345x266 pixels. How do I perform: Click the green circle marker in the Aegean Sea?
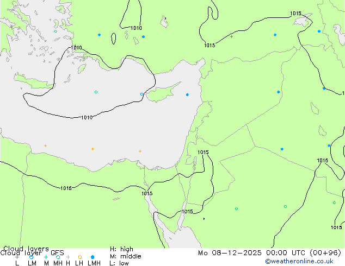click(x=56, y=31)
